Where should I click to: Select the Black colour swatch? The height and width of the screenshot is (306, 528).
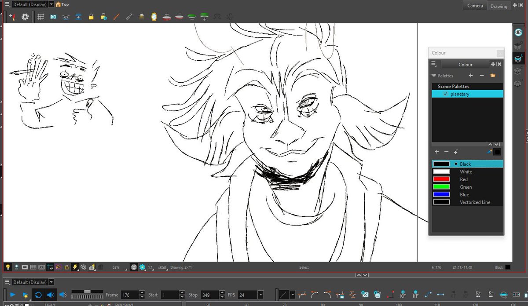(x=441, y=164)
